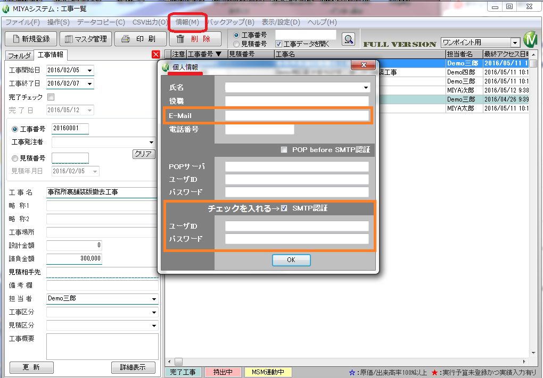The height and width of the screenshot is (378, 543).
Task: Click the 印刷 print button
Action: click(140, 39)
